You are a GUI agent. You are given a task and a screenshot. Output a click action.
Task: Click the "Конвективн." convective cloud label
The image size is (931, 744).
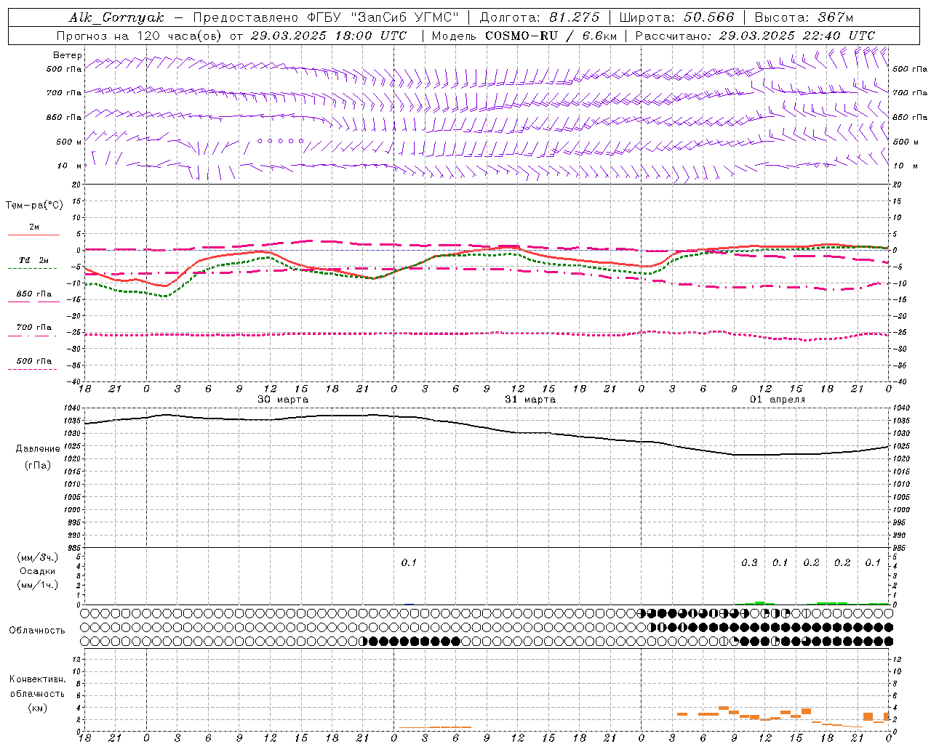click(x=37, y=679)
